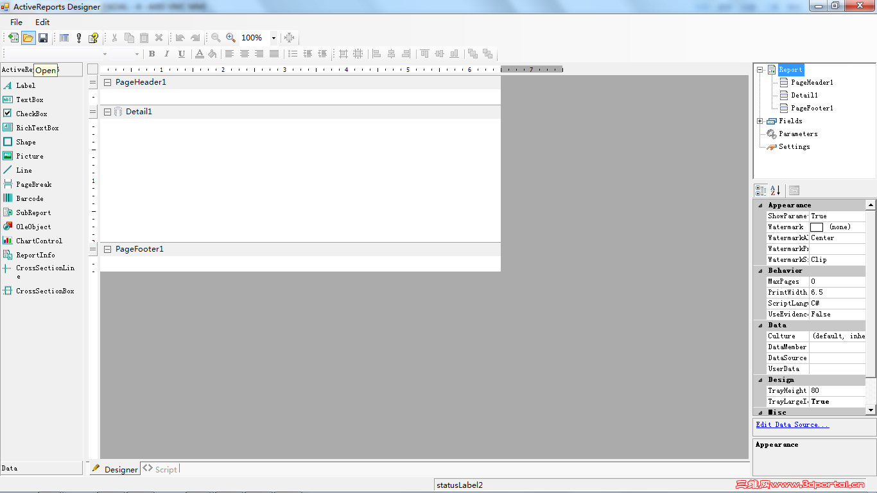Click the fill color bucket button
Screen dimensions: 877x493
pos(213,54)
